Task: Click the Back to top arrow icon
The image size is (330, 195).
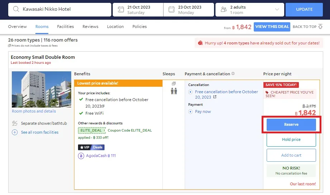Action: (320, 27)
